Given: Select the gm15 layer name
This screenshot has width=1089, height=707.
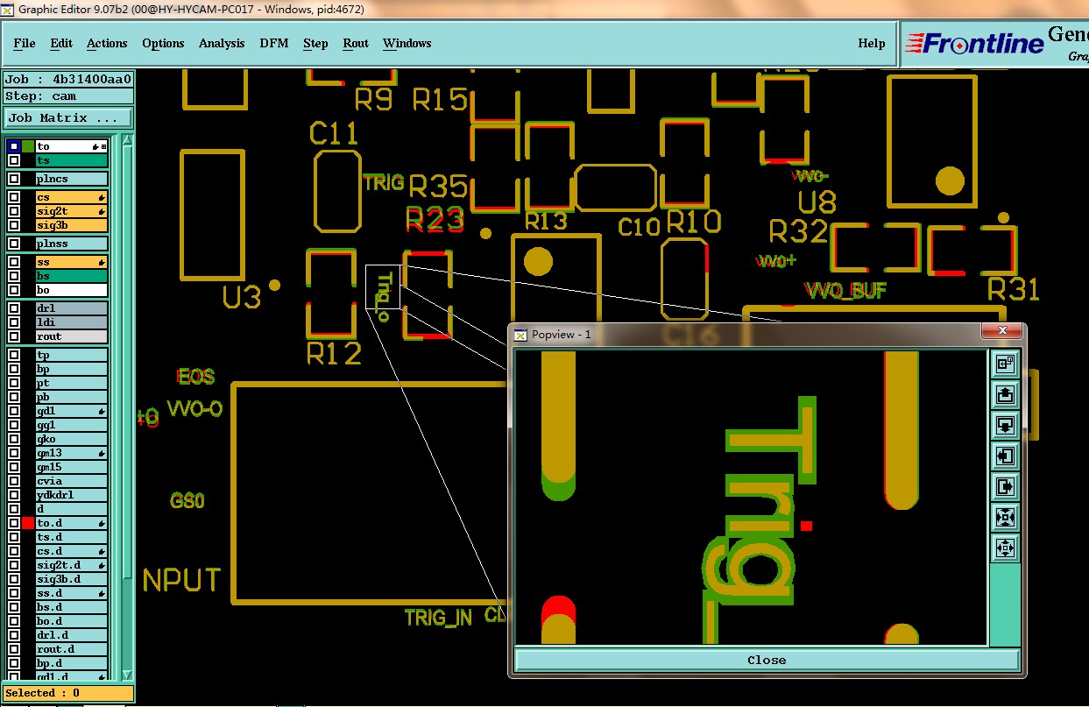Looking at the screenshot, I should [x=72, y=467].
